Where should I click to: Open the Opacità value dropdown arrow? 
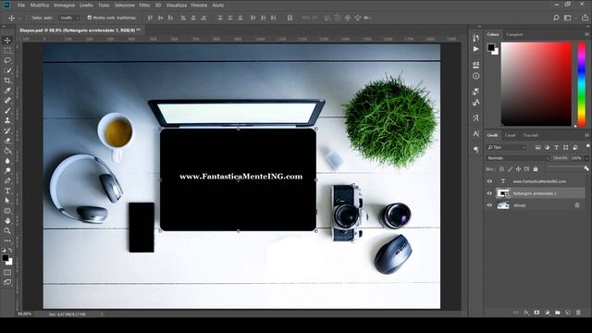click(586, 158)
